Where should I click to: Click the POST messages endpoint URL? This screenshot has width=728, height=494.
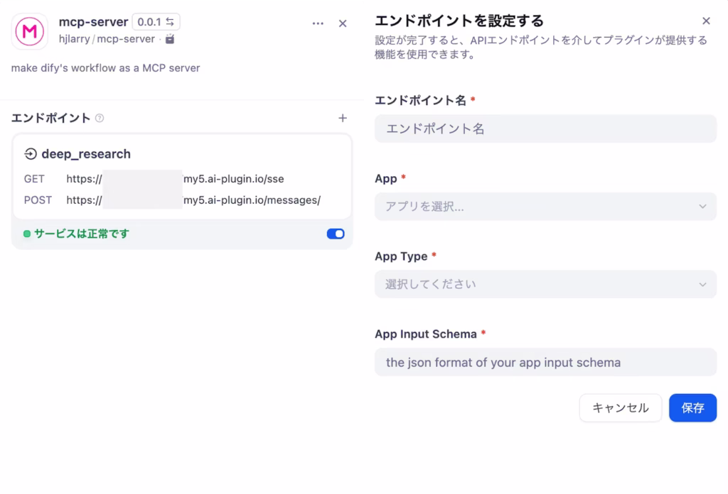(x=193, y=200)
